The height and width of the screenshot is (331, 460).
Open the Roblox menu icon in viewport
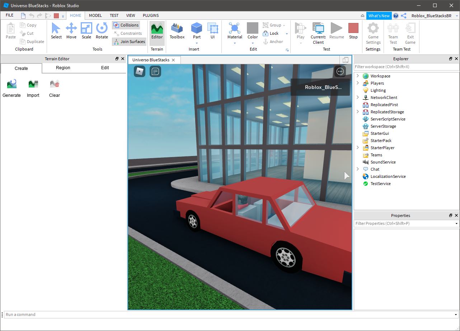click(x=140, y=71)
